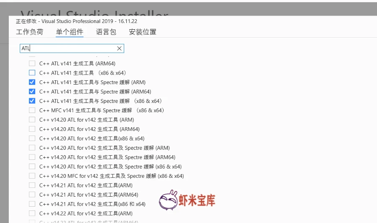
Task: Enable v14.20 ATL for v142 生成工具 (ARM64)
Action: pos(32,129)
